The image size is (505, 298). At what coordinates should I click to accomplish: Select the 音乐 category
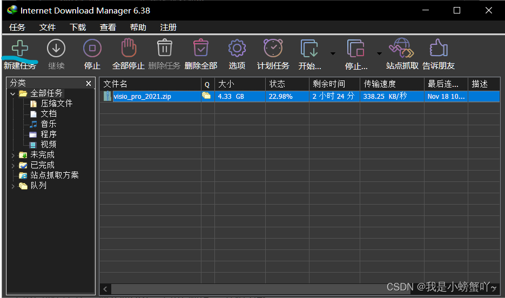[x=49, y=124]
